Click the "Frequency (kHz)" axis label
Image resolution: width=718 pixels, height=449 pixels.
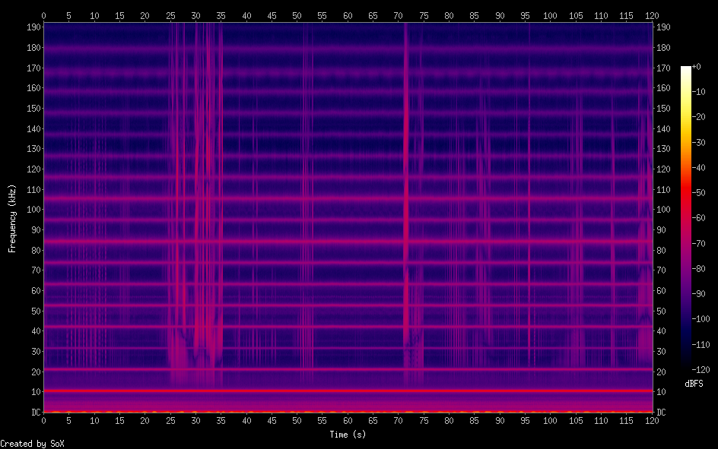coord(12,218)
